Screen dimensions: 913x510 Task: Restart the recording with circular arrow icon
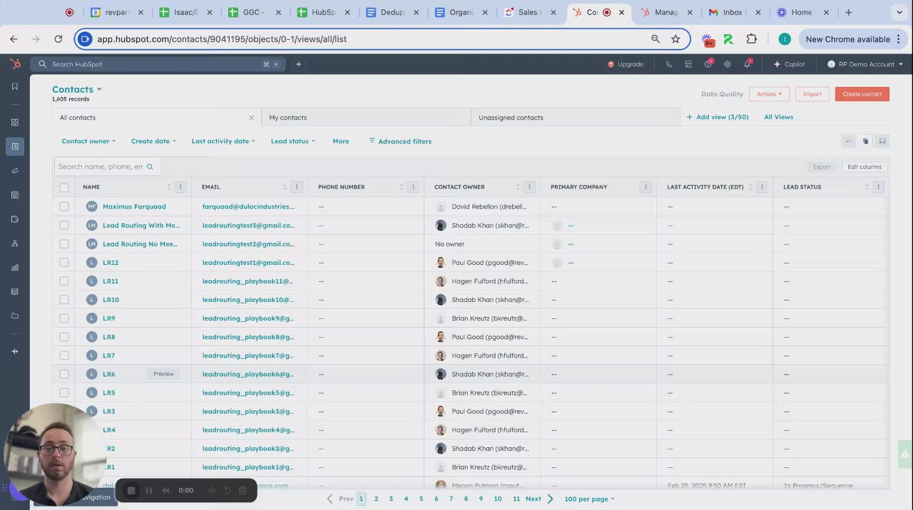228,490
